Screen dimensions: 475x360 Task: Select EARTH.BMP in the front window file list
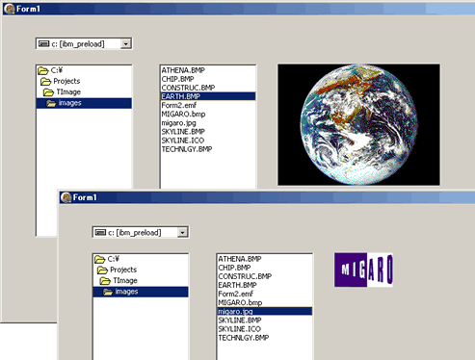[237, 285]
